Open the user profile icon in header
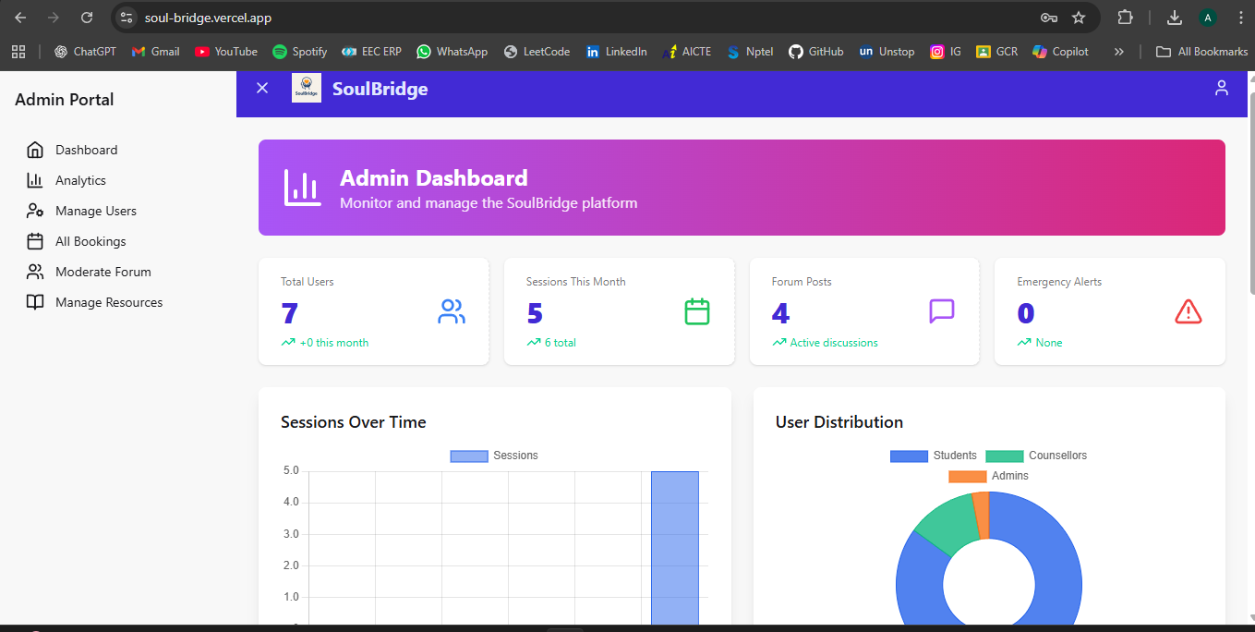This screenshot has height=632, width=1255. click(x=1222, y=88)
